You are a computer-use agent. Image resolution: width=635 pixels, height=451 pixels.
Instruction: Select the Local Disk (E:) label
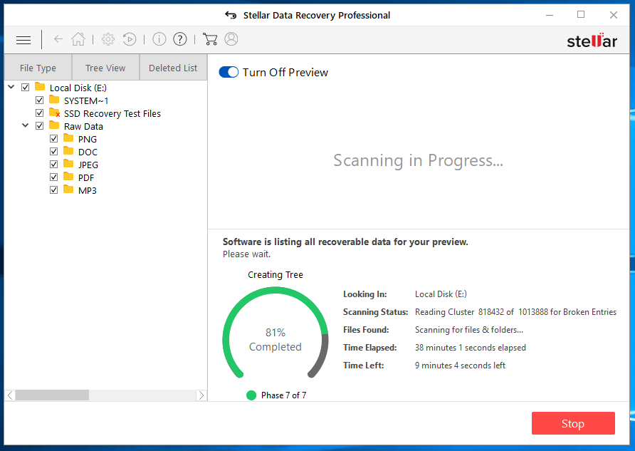tap(78, 88)
